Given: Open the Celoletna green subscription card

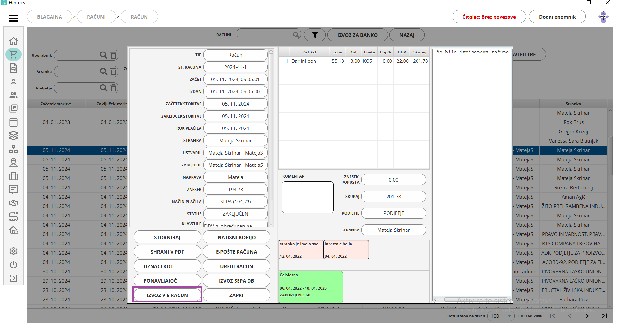Looking at the screenshot, I should click(x=311, y=287).
